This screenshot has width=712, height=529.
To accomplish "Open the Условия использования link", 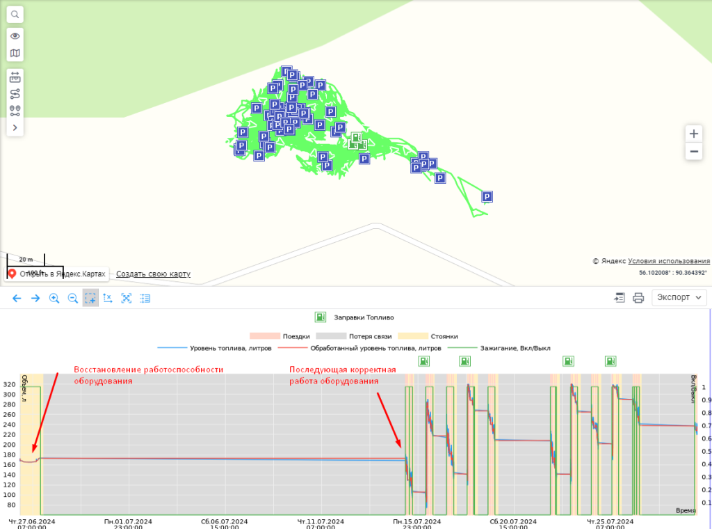I will tap(669, 261).
